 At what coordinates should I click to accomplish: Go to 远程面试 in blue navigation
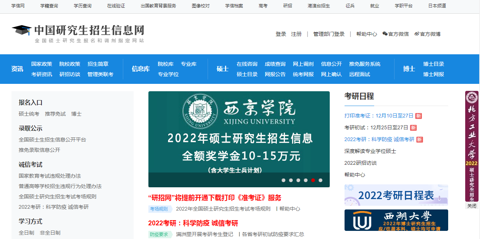(360, 74)
